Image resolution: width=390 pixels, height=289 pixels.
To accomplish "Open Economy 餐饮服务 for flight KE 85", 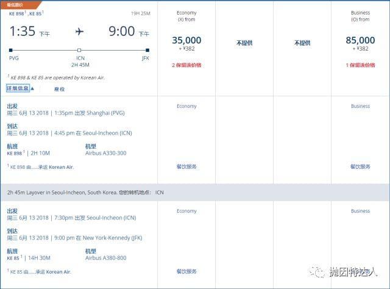I will (186, 271).
